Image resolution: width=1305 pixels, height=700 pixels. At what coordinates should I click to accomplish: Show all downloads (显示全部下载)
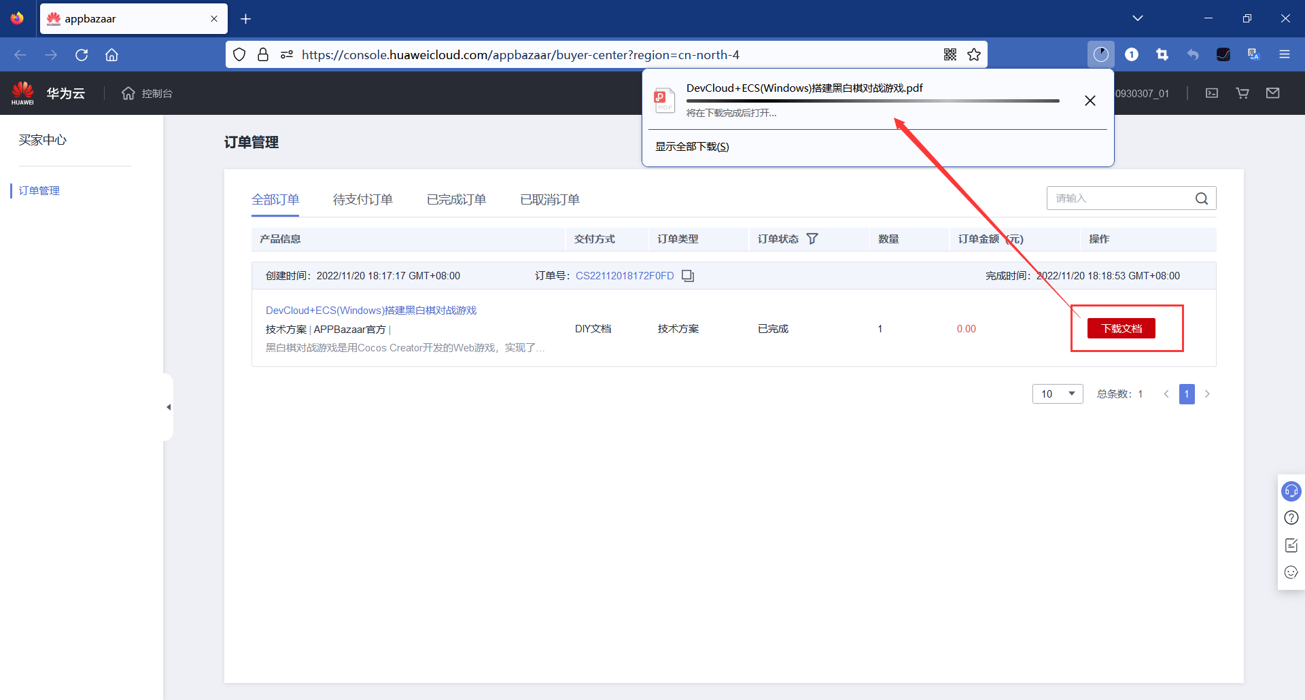tap(692, 147)
